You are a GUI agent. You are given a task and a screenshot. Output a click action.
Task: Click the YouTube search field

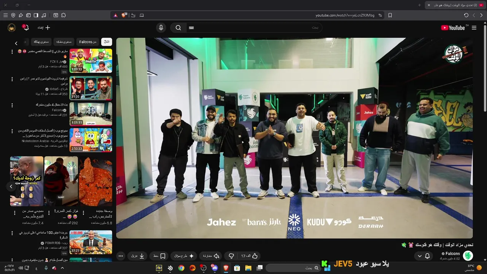coord(253,27)
